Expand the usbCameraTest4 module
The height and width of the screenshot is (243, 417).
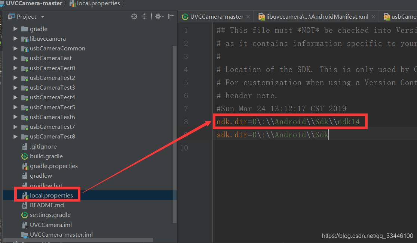(x=15, y=97)
